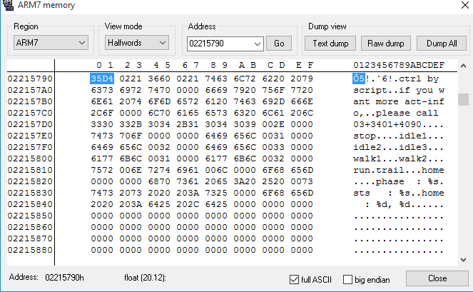Close the ARM7 memory window

pyautogui.click(x=465, y=5)
